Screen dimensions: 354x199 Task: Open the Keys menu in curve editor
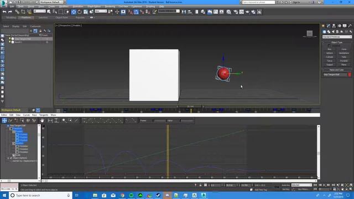34,115
